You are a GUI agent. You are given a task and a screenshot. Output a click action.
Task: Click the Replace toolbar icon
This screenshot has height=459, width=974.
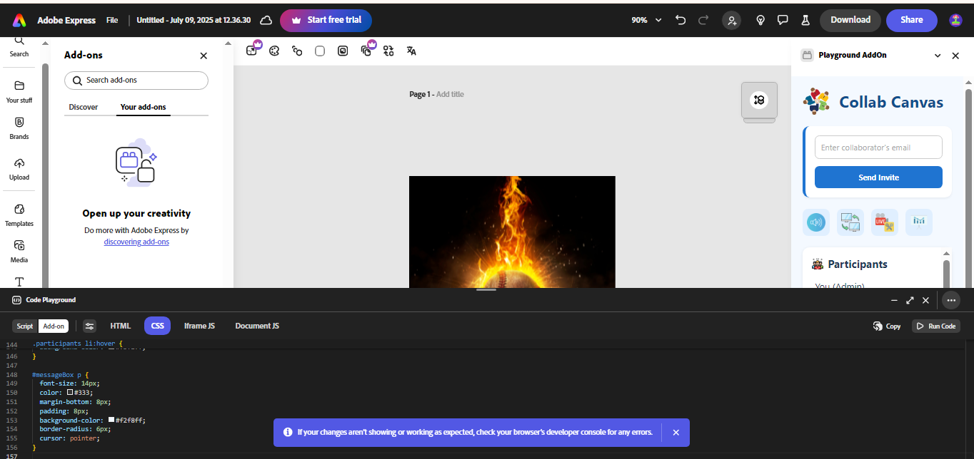(388, 51)
